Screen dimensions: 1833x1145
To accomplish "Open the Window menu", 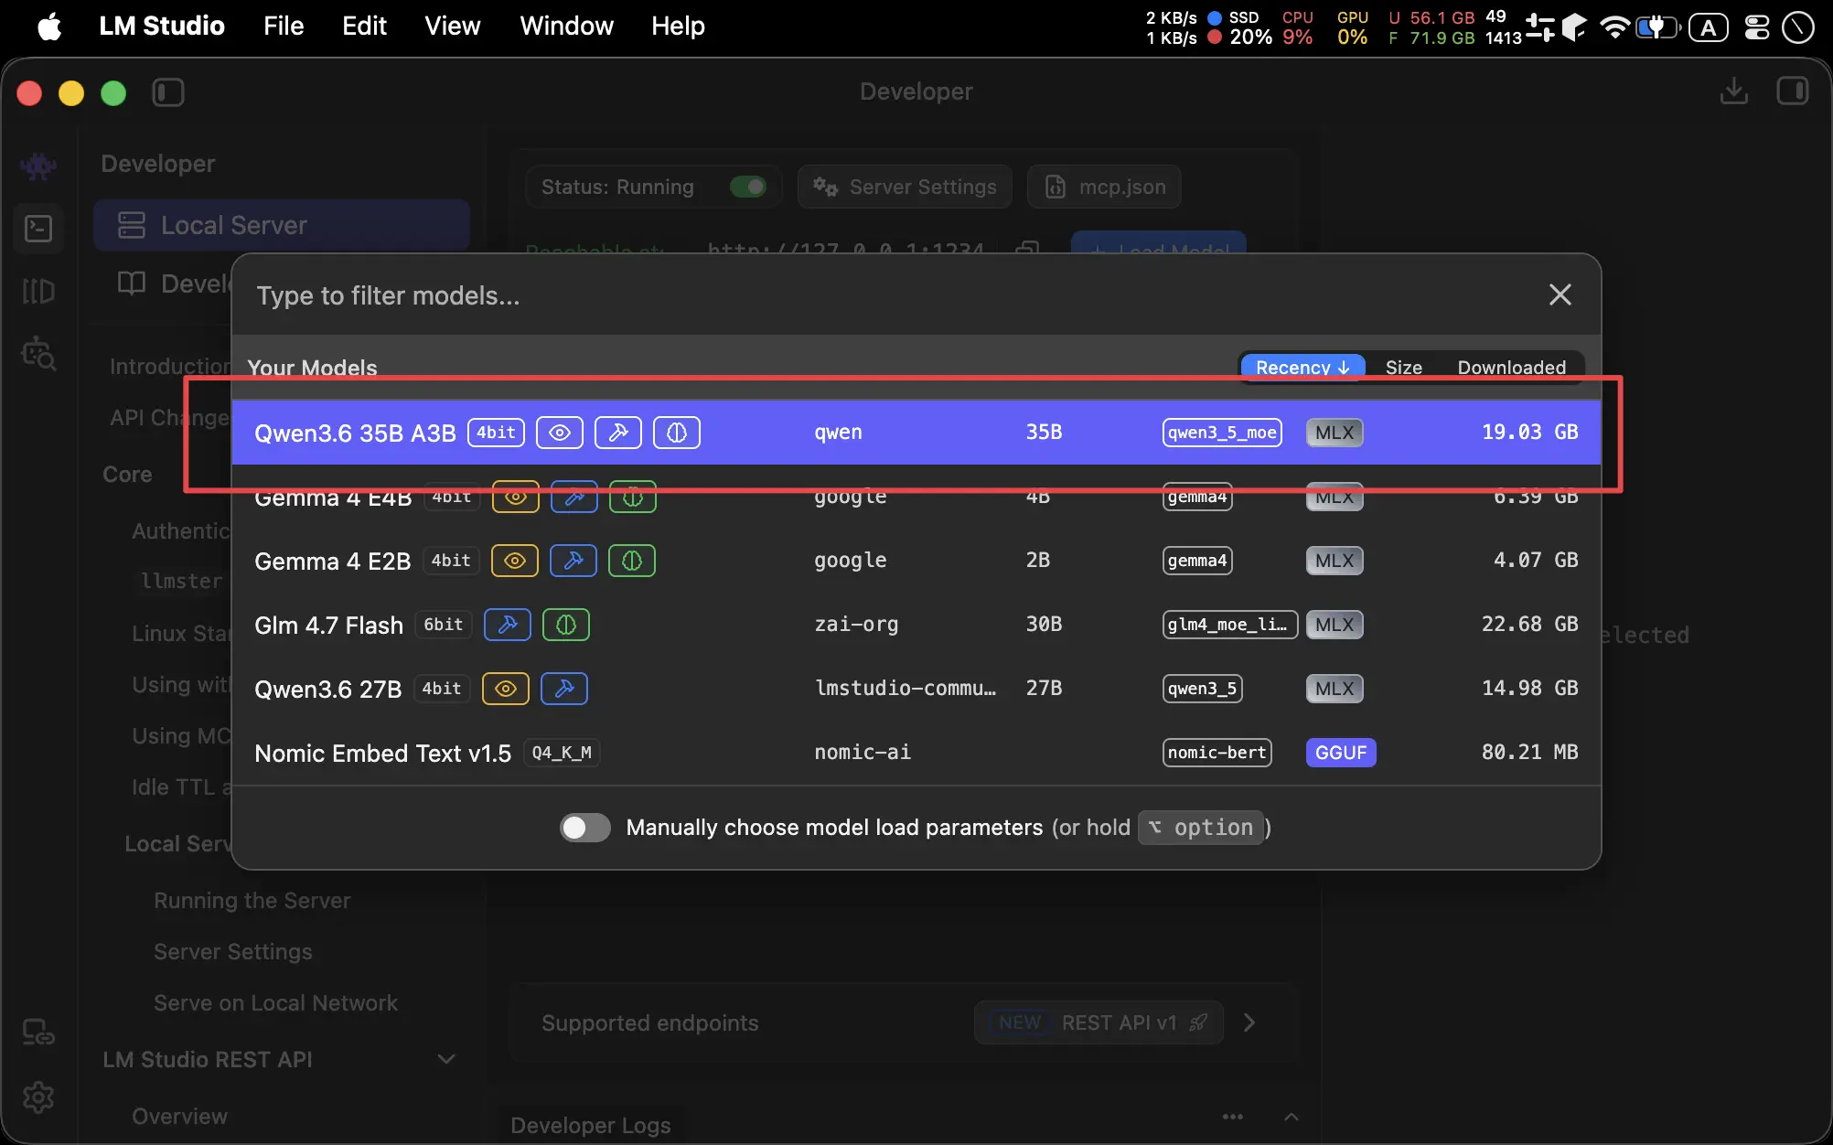I will 566,26.
